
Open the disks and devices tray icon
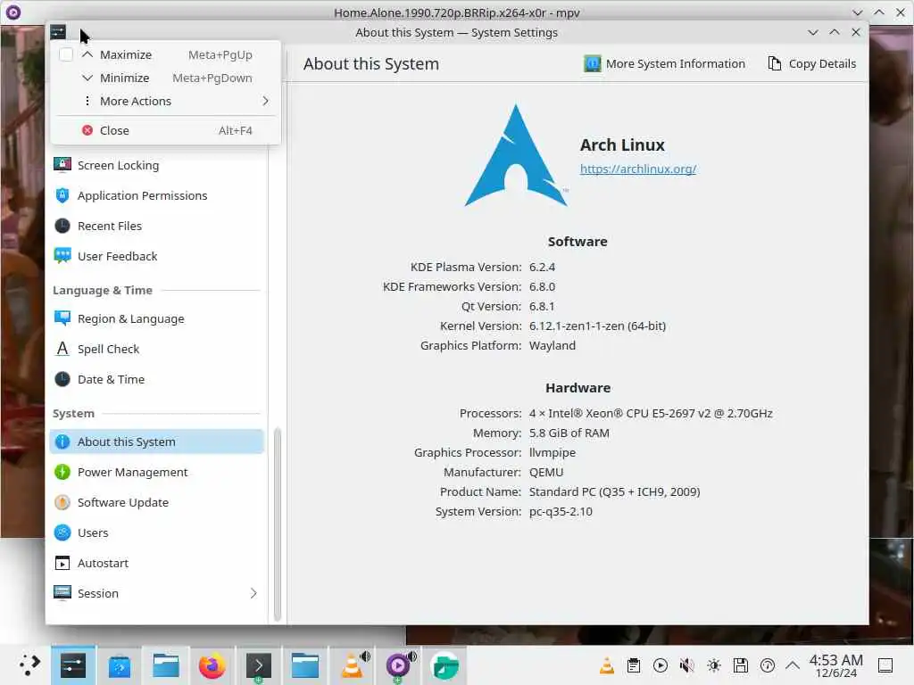pyautogui.click(x=741, y=665)
